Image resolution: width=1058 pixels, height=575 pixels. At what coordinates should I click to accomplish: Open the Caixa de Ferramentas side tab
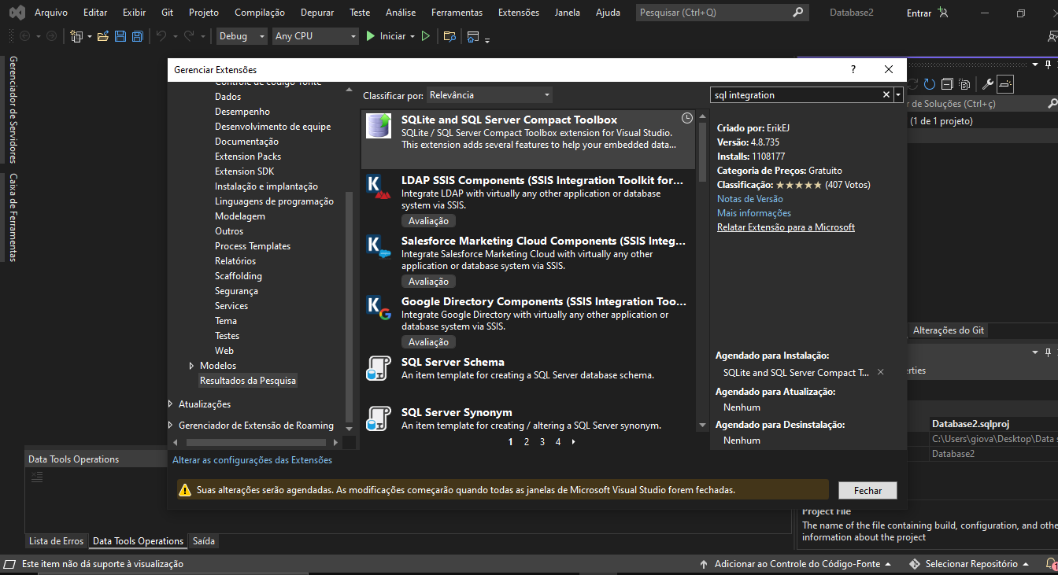point(13,217)
